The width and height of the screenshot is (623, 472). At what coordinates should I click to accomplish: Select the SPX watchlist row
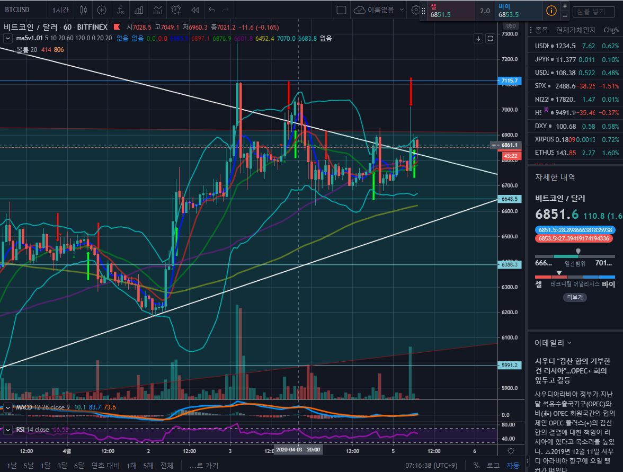point(575,86)
